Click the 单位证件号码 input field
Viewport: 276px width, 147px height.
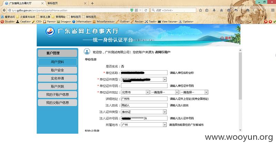point(144,86)
